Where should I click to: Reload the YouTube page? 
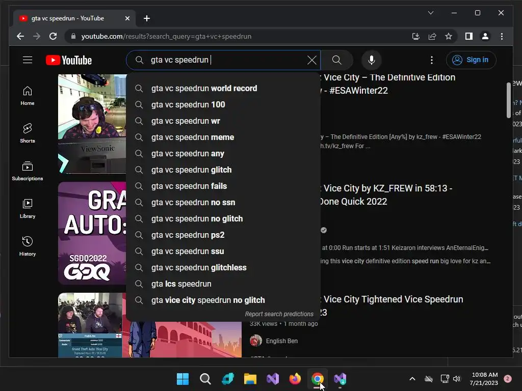pos(53,36)
